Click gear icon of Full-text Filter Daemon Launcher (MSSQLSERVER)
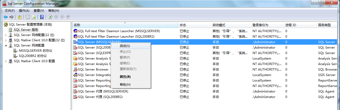 click(x=75, y=31)
